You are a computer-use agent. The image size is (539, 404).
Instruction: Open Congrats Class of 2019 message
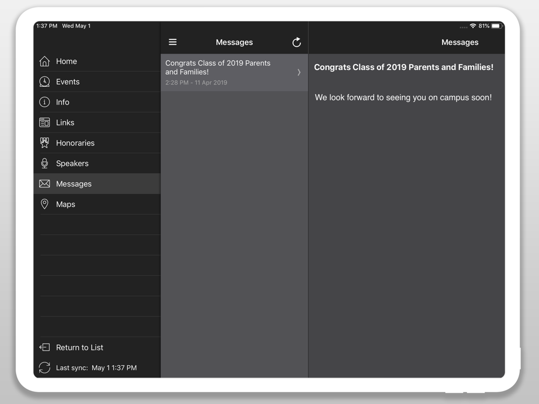click(226, 72)
